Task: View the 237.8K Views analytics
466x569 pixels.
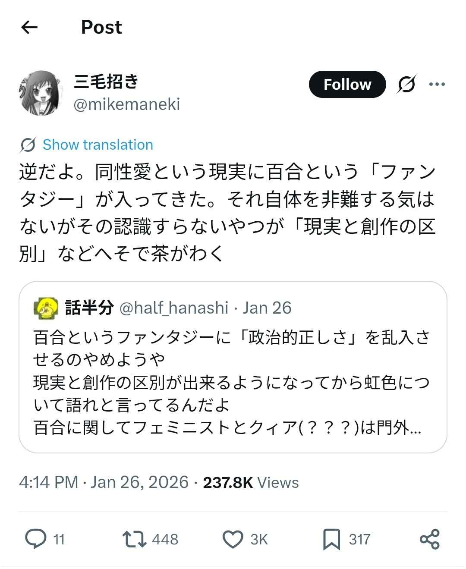Action: point(251,482)
